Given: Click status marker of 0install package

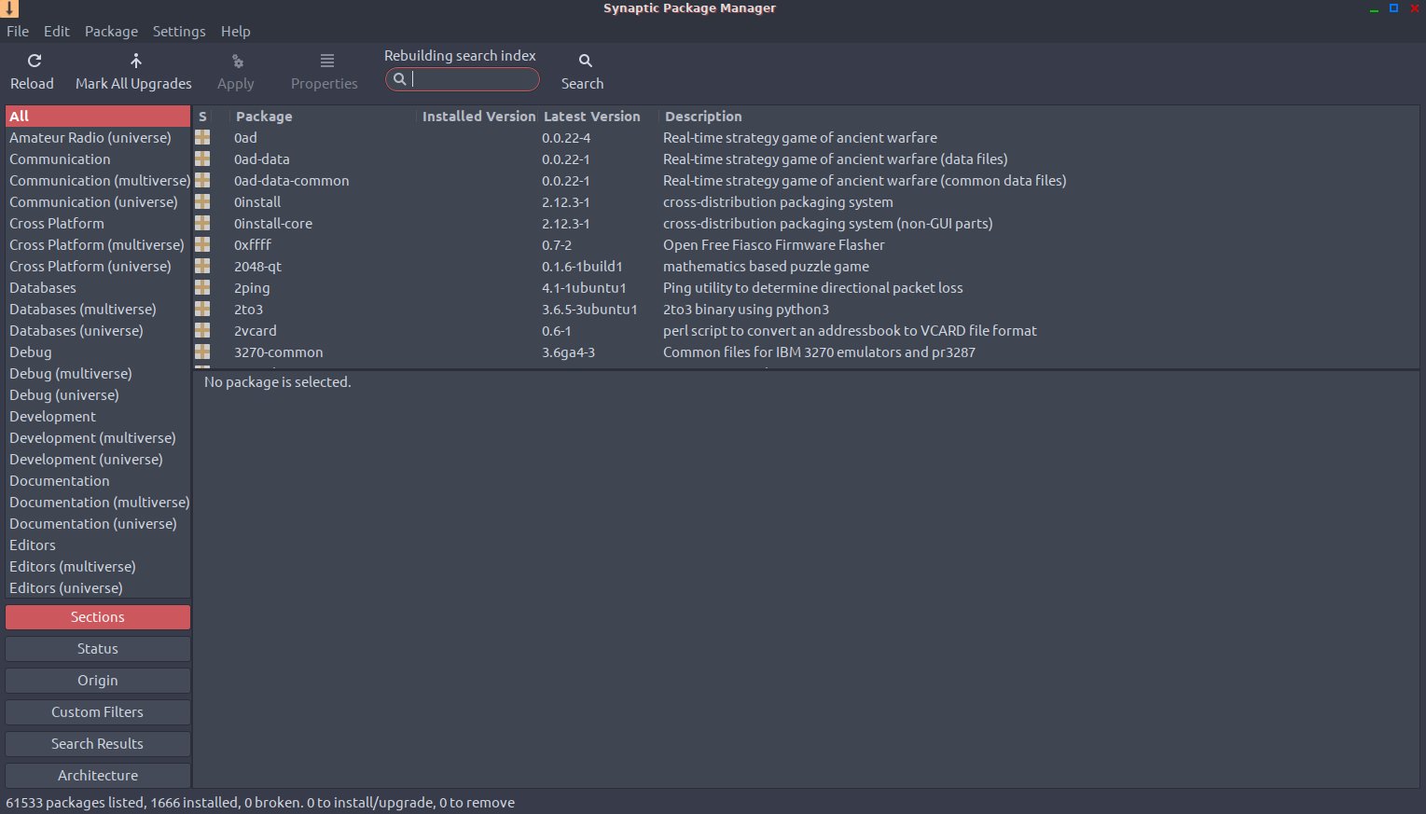Looking at the screenshot, I should tap(202, 202).
